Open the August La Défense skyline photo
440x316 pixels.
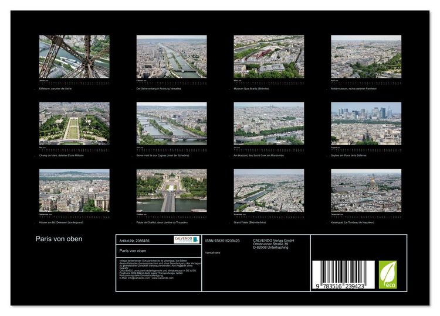coord(366,123)
